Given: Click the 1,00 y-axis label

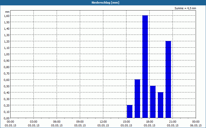Looking at the screenshot, I should 7,54.
